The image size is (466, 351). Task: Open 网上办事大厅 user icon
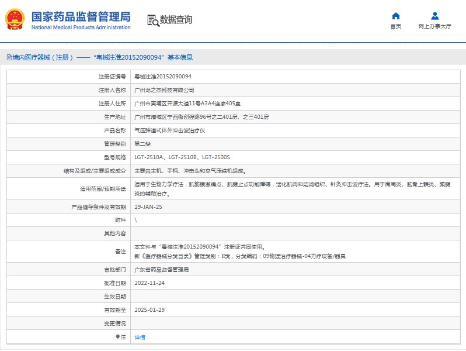[435, 16]
